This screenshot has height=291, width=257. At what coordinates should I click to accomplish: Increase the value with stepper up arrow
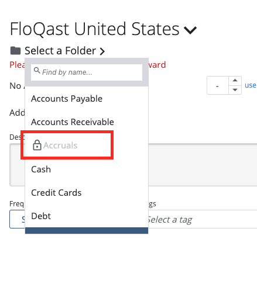235,81
